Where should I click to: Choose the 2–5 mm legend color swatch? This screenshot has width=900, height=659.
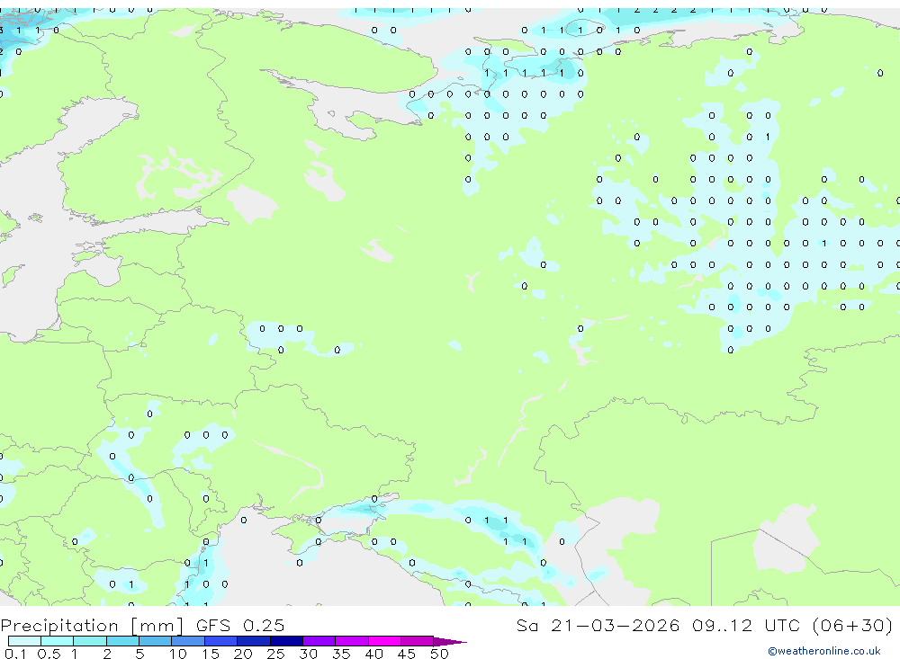tap(122, 641)
